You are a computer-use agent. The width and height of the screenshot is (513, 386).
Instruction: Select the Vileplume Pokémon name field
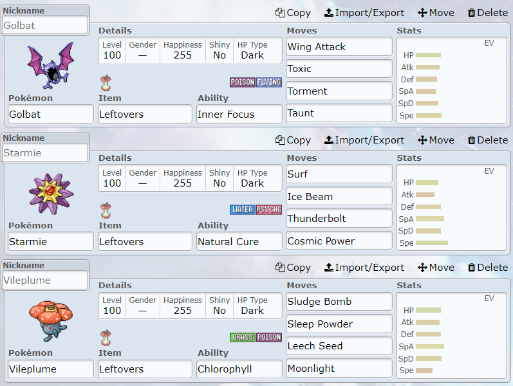coord(51,369)
